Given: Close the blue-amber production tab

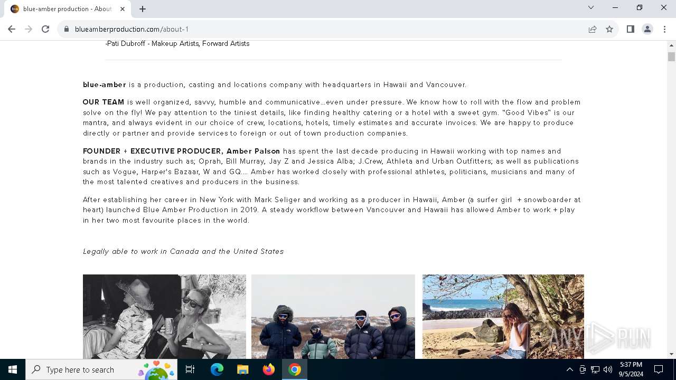Looking at the screenshot, I should click(123, 8).
